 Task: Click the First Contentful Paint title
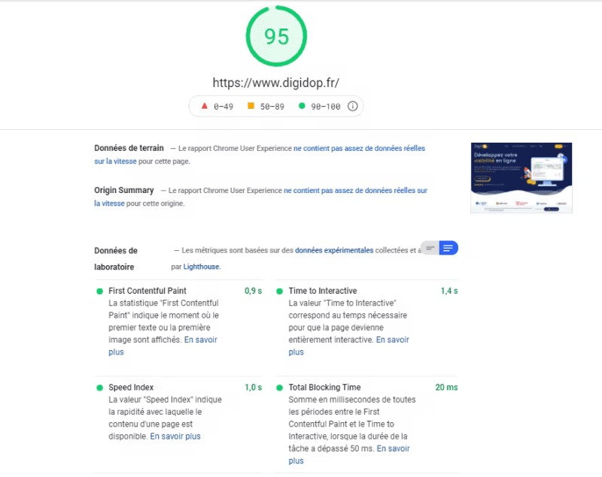point(147,291)
